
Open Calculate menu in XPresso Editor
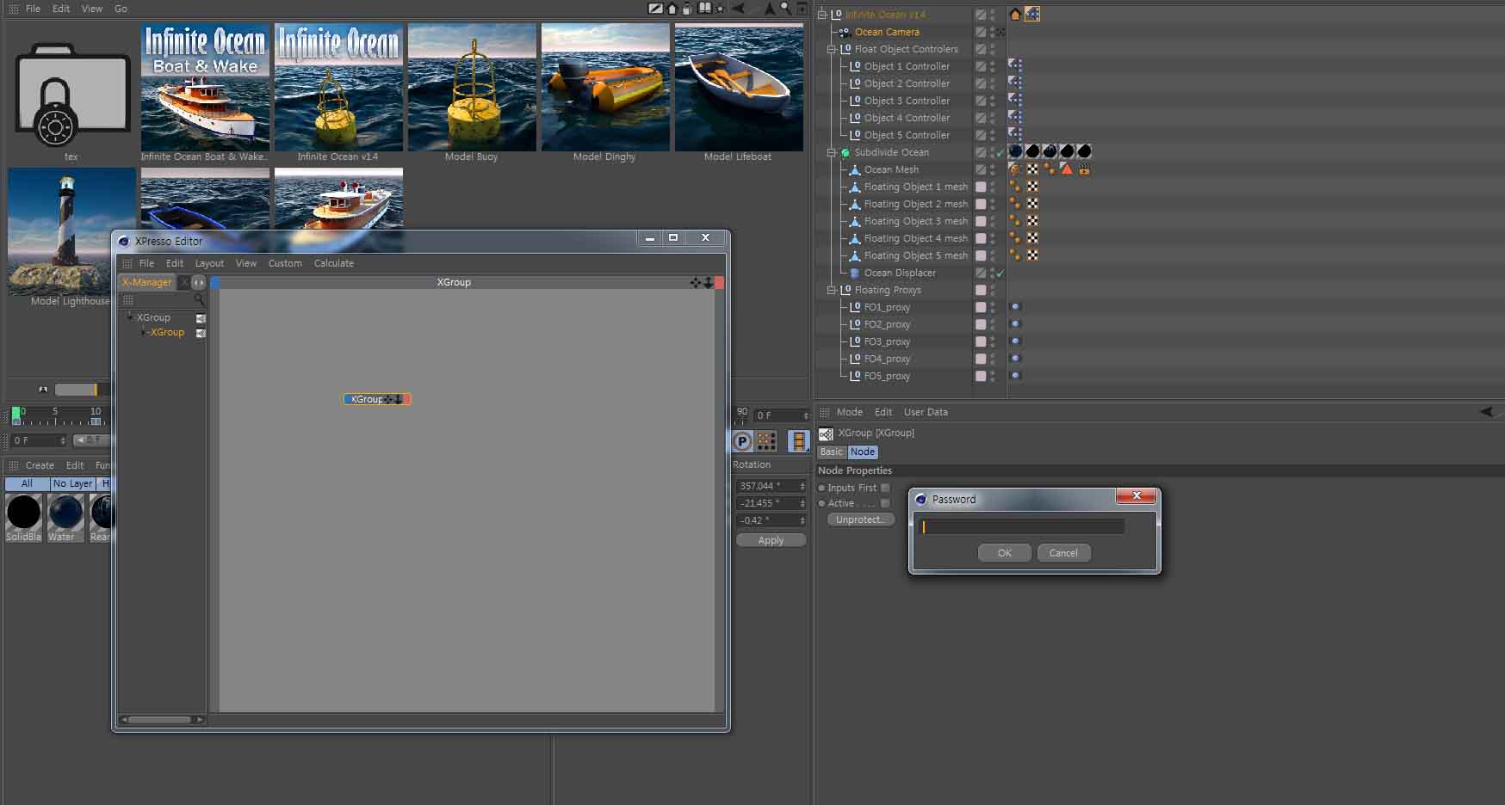click(334, 263)
